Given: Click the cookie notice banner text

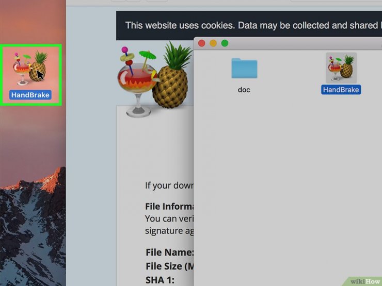Looking at the screenshot, I should 253,25.
